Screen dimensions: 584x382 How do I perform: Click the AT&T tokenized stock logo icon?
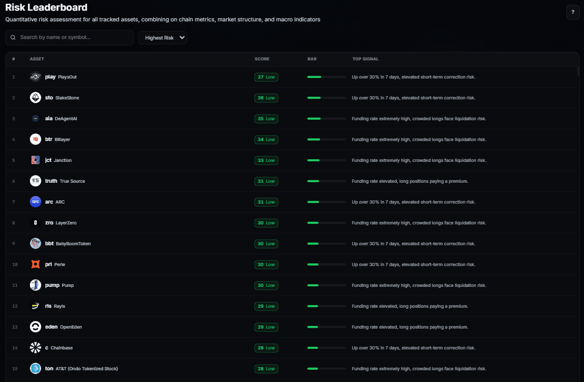[35, 369]
